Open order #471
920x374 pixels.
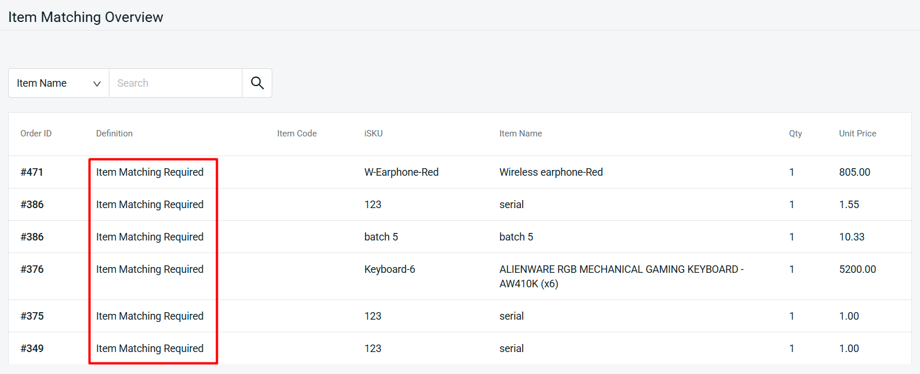click(x=32, y=172)
